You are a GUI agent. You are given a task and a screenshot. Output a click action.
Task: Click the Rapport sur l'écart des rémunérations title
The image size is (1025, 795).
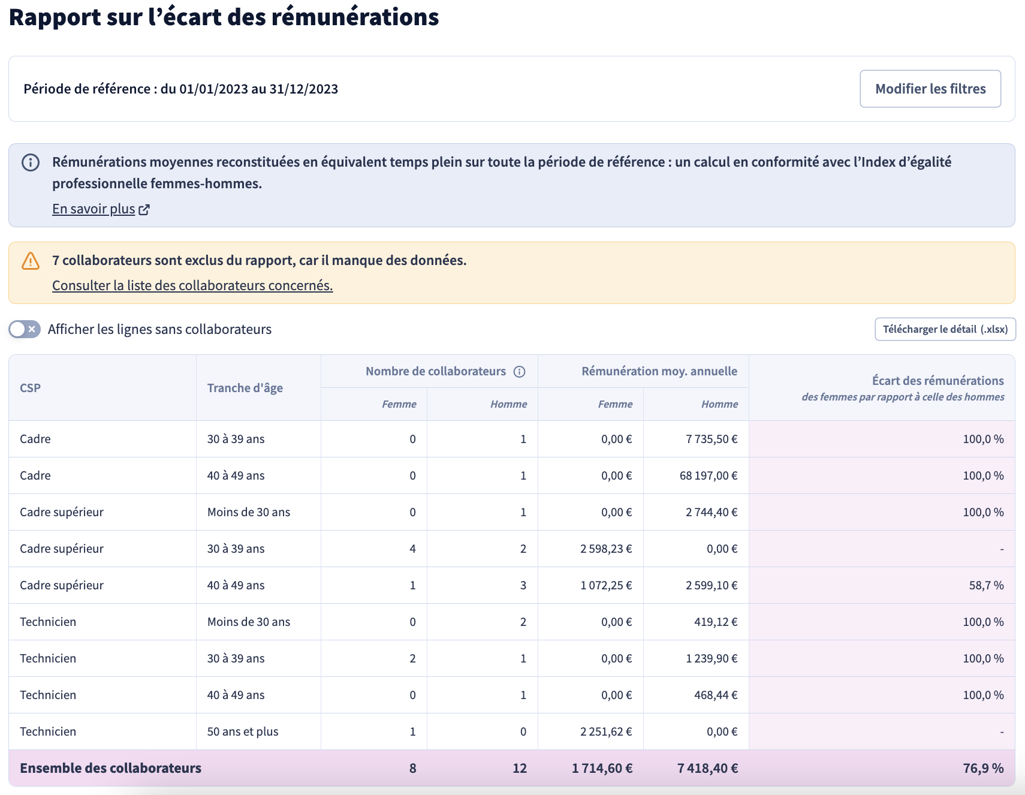coord(224,17)
